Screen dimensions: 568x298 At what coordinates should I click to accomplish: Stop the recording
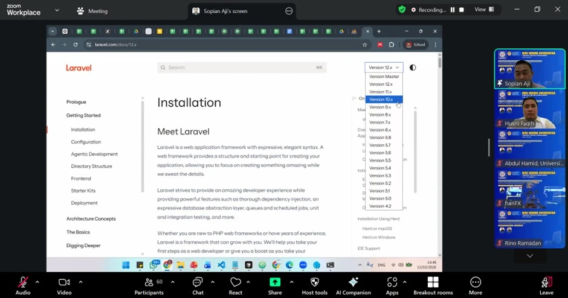(x=462, y=10)
